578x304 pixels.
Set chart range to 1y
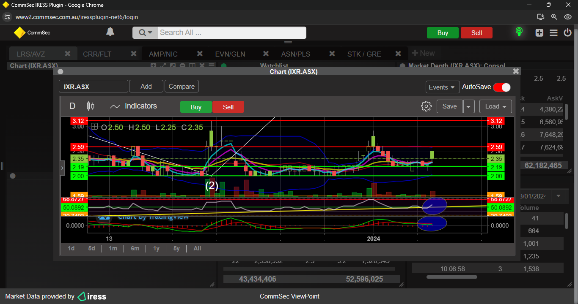[156, 248]
